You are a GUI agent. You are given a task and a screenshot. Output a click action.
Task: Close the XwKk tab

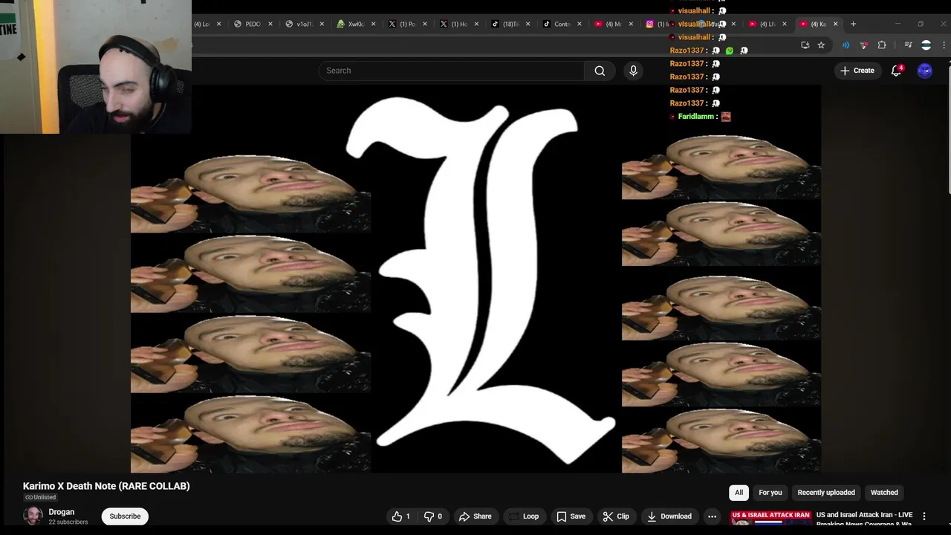tap(373, 24)
